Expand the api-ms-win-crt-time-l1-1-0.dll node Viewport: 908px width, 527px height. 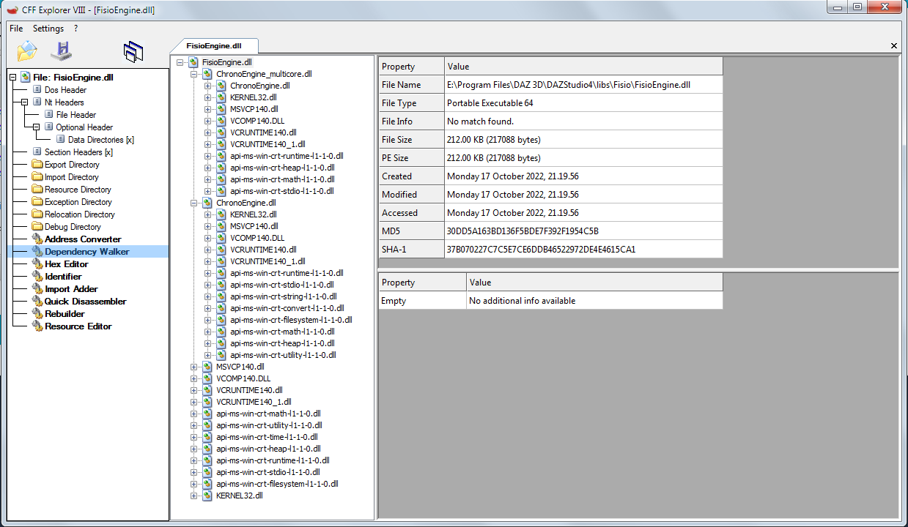(194, 437)
